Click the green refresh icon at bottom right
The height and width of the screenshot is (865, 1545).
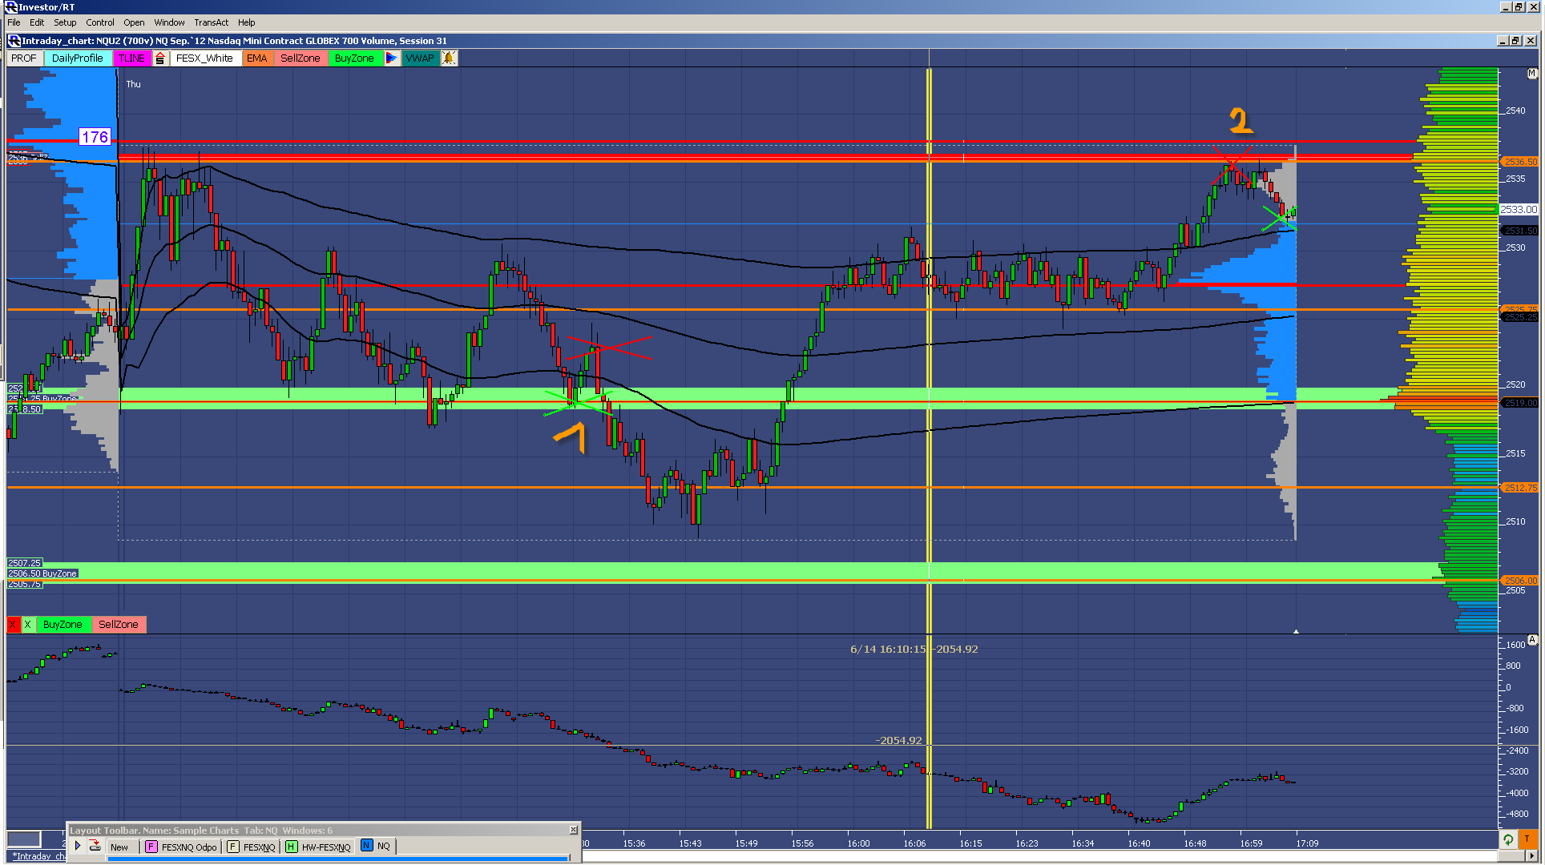click(x=1508, y=839)
